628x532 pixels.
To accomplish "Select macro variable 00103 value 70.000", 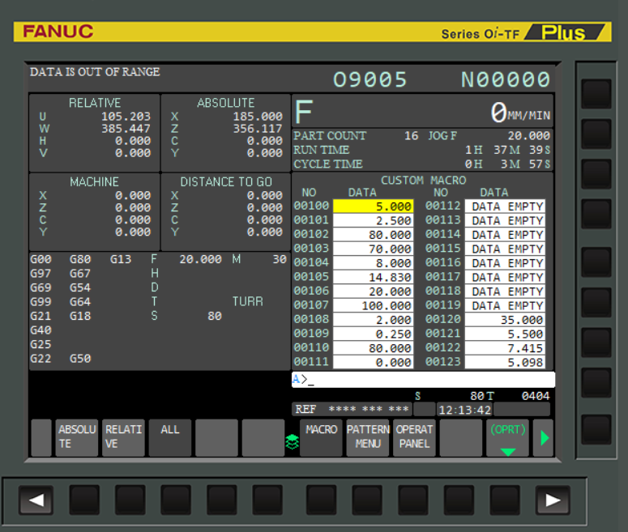I will (x=374, y=249).
